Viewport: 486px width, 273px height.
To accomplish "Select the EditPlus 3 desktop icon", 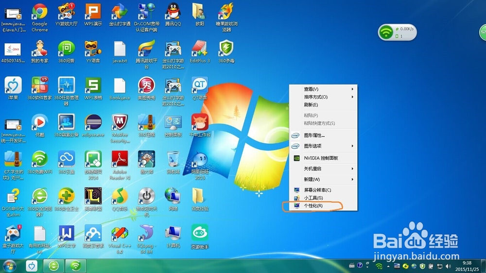I will [x=200, y=52].
